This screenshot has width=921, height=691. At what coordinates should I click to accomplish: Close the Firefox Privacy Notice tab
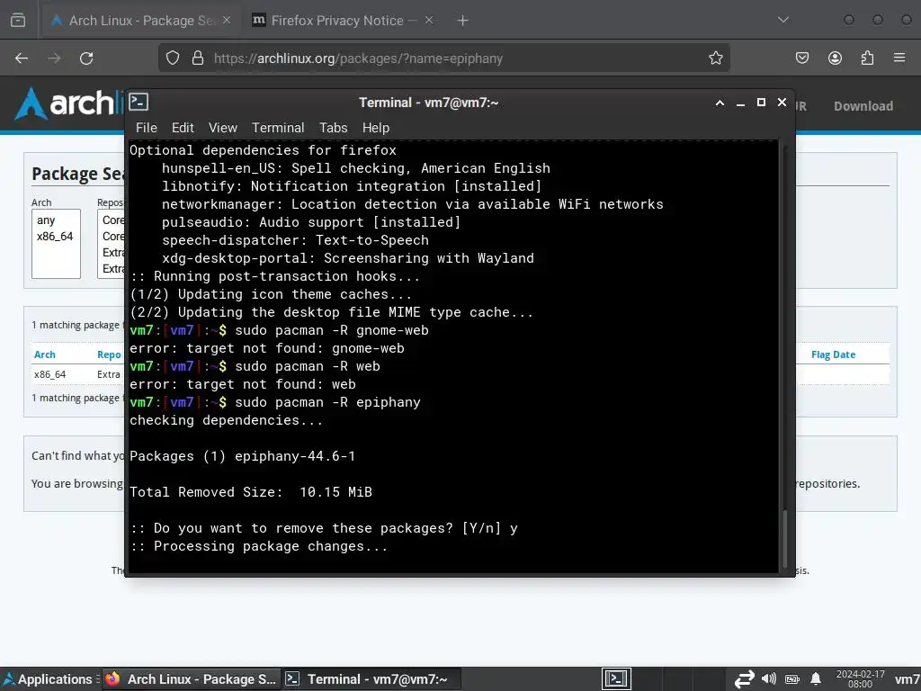[x=429, y=20]
